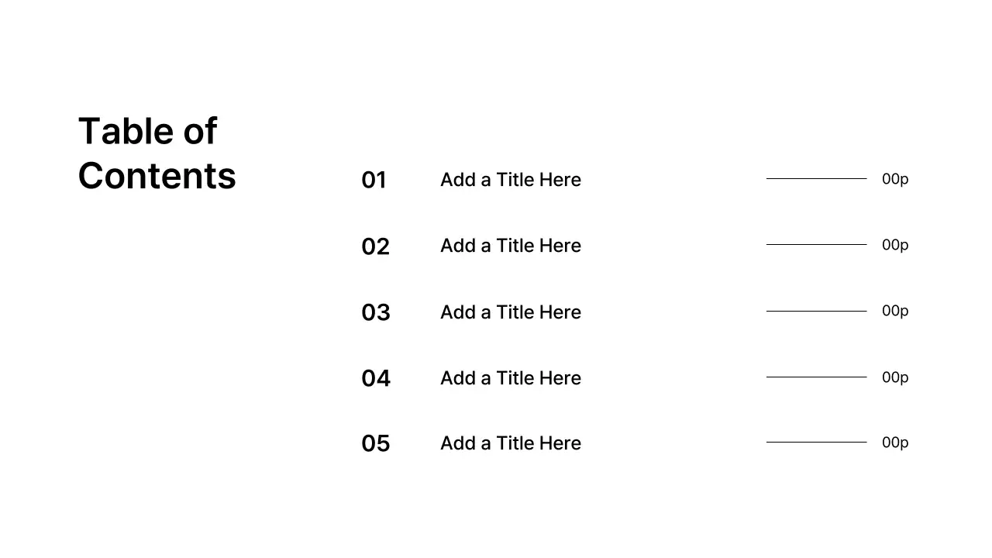Select the "02" section number
The height and width of the screenshot is (558, 992).
coord(375,246)
